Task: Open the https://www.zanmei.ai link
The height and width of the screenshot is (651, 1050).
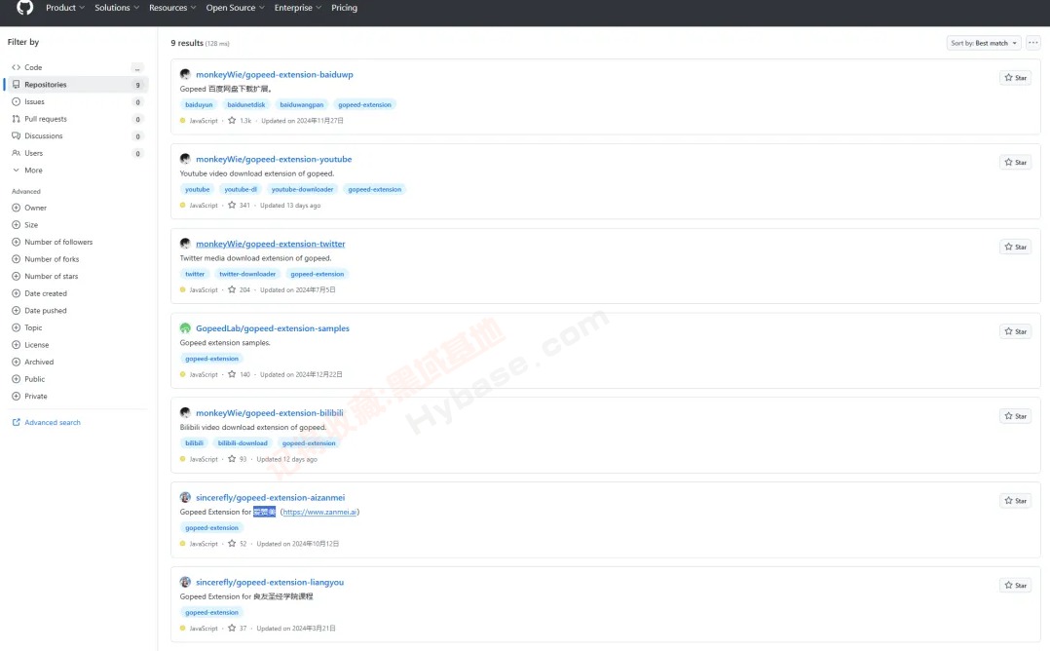Action: click(x=319, y=512)
